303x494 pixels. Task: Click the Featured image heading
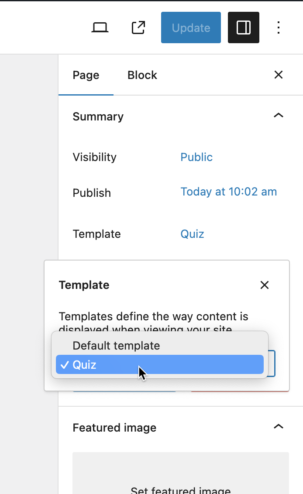coord(114,428)
